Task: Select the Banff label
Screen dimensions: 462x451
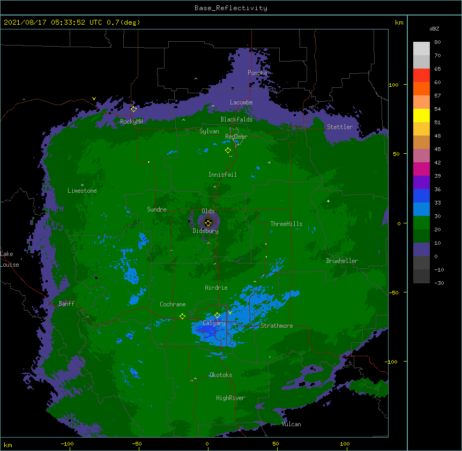Action: coord(66,304)
